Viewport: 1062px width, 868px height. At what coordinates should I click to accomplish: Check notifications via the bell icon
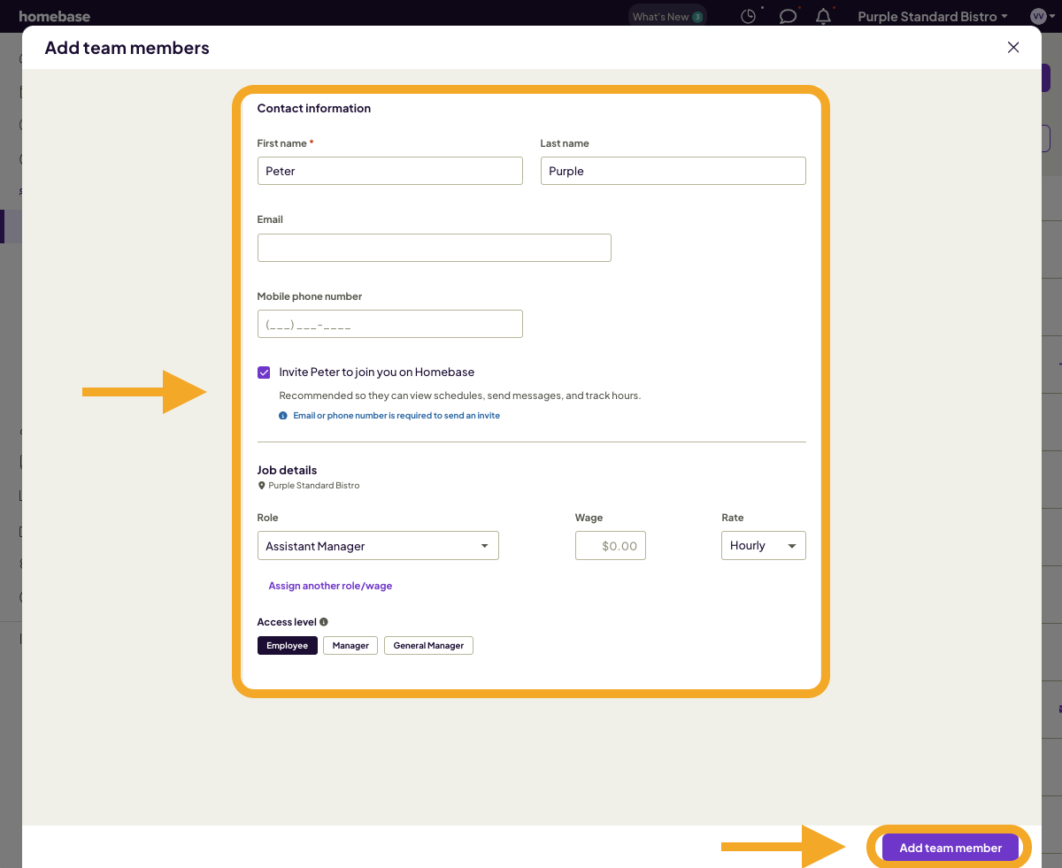click(823, 16)
